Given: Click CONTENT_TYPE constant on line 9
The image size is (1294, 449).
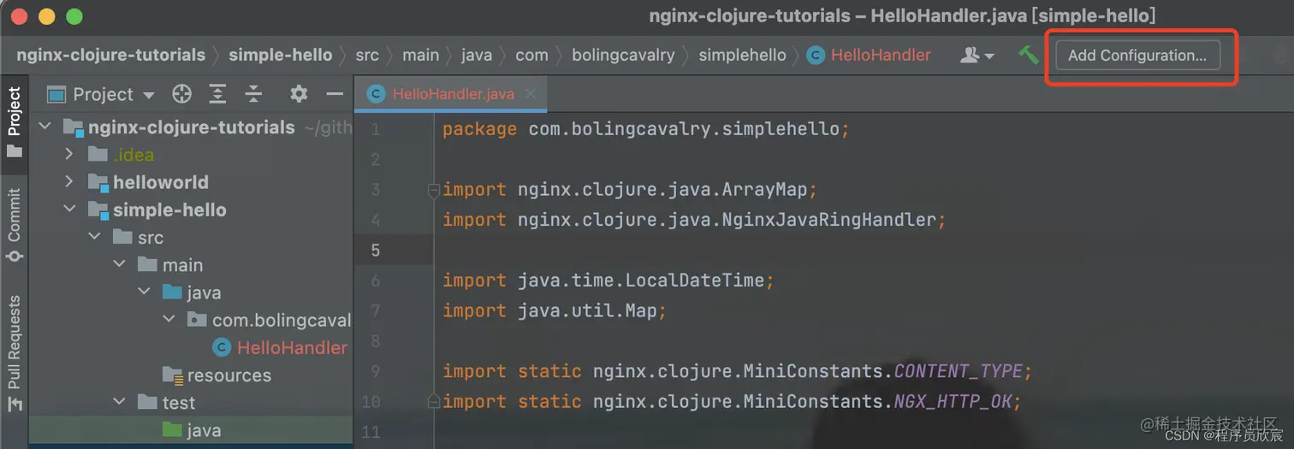Looking at the screenshot, I should pos(959,371).
